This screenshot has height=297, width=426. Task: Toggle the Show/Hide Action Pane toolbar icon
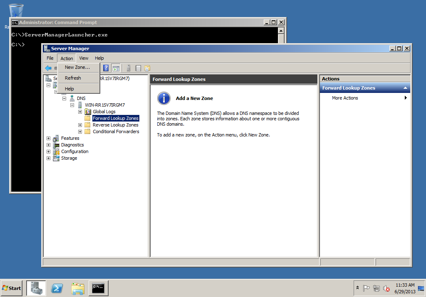pyautogui.click(x=116, y=68)
